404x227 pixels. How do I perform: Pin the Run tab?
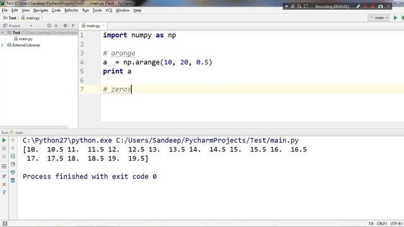point(4,177)
